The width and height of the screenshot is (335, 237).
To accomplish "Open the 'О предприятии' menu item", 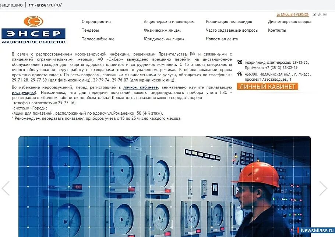I will click(96, 22).
